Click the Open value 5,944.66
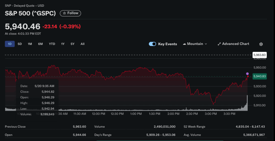275x141 pixels. [79, 135]
